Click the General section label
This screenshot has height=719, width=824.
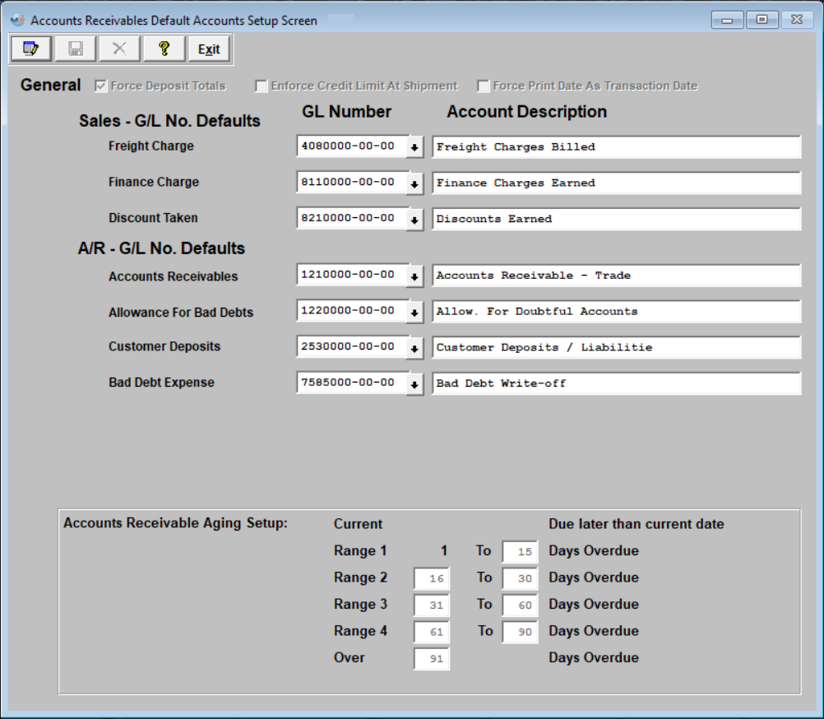click(x=50, y=85)
